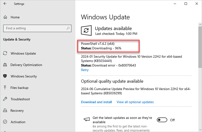Go to Files backup section
This screenshot has width=202, height=132.
click(19, 88)
